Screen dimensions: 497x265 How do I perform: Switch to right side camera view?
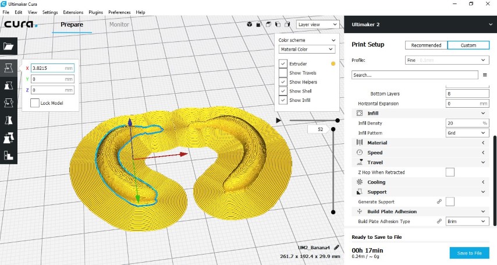point(287,24)
